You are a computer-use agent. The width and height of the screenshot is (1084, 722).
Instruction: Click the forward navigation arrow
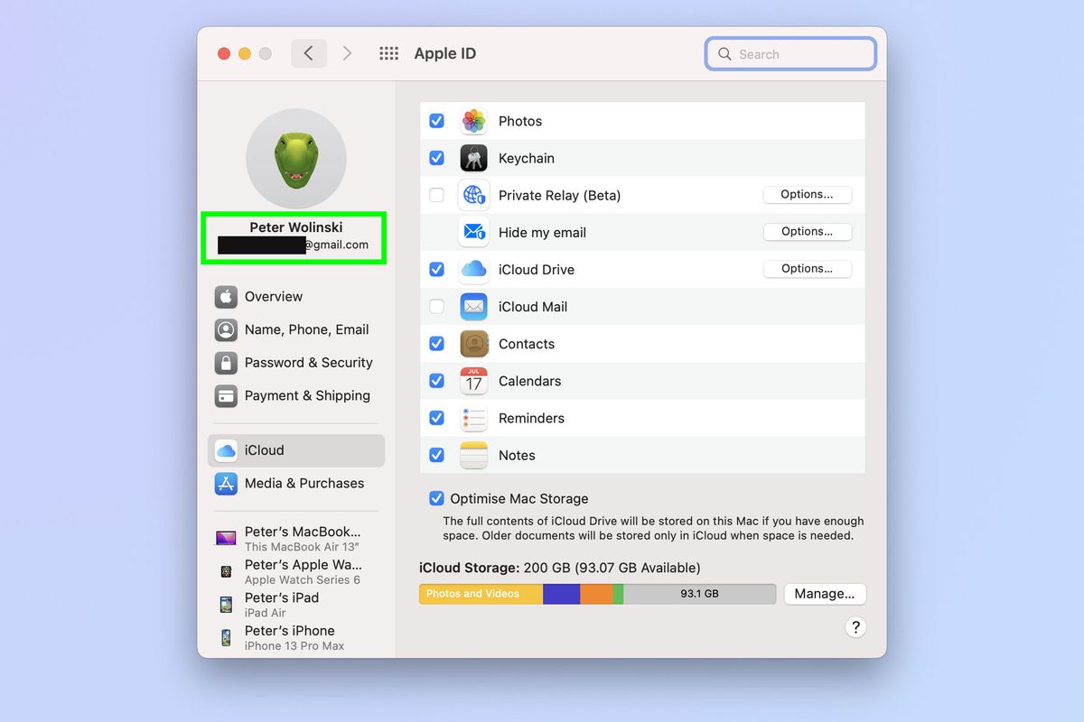point(348,53)
